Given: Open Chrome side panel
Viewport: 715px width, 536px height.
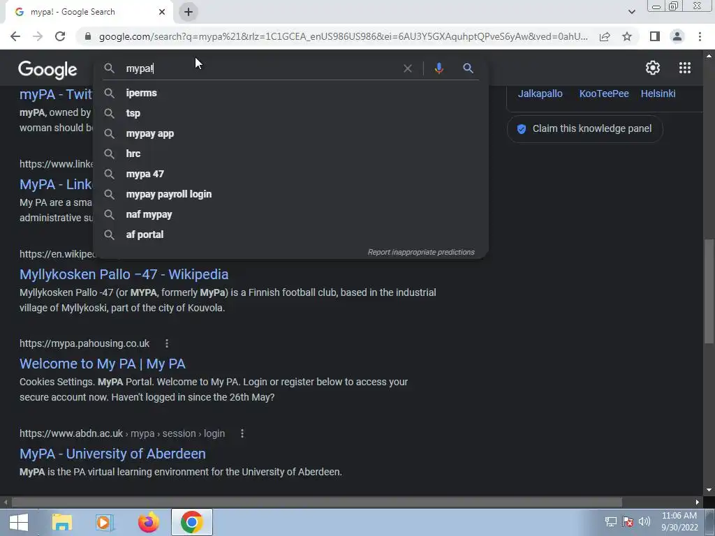Looking at the screenshot, I should (x=655, y=36).
